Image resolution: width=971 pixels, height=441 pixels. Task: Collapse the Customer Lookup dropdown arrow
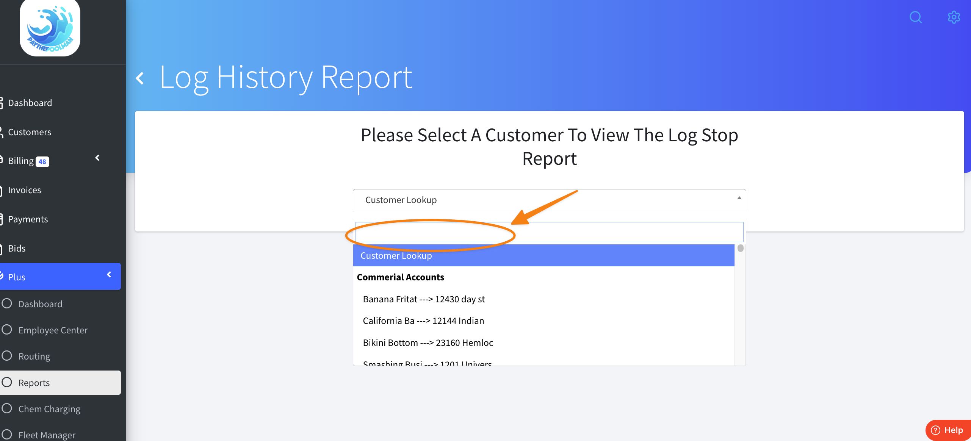coord(739,198)
